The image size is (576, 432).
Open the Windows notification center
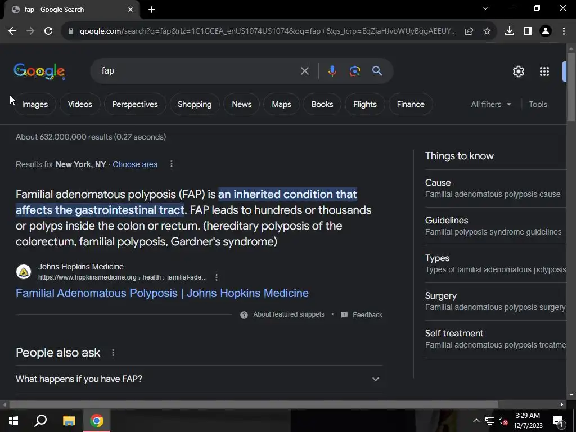(558, 421)
